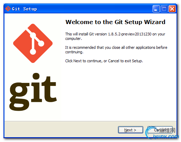Viewport: 181px width, 142px height.
Task: Click the letter g in git wordmark
Action: (19, 97)
